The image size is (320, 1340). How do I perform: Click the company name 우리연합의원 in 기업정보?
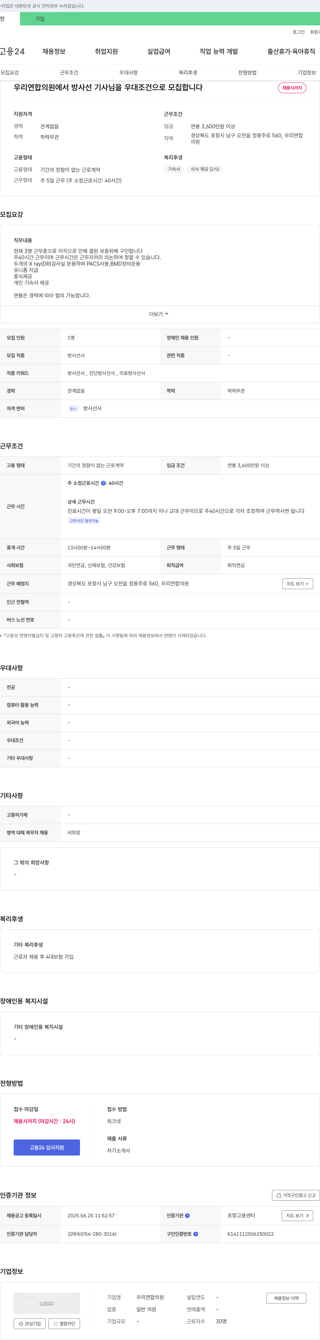[x=150, y=1297]
